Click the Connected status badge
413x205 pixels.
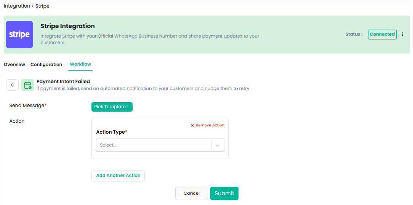tap(382, 34)
